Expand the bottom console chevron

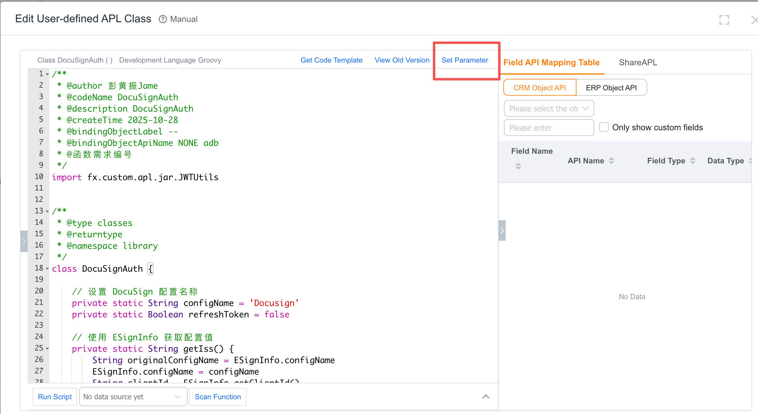click(x=486, y=397)
